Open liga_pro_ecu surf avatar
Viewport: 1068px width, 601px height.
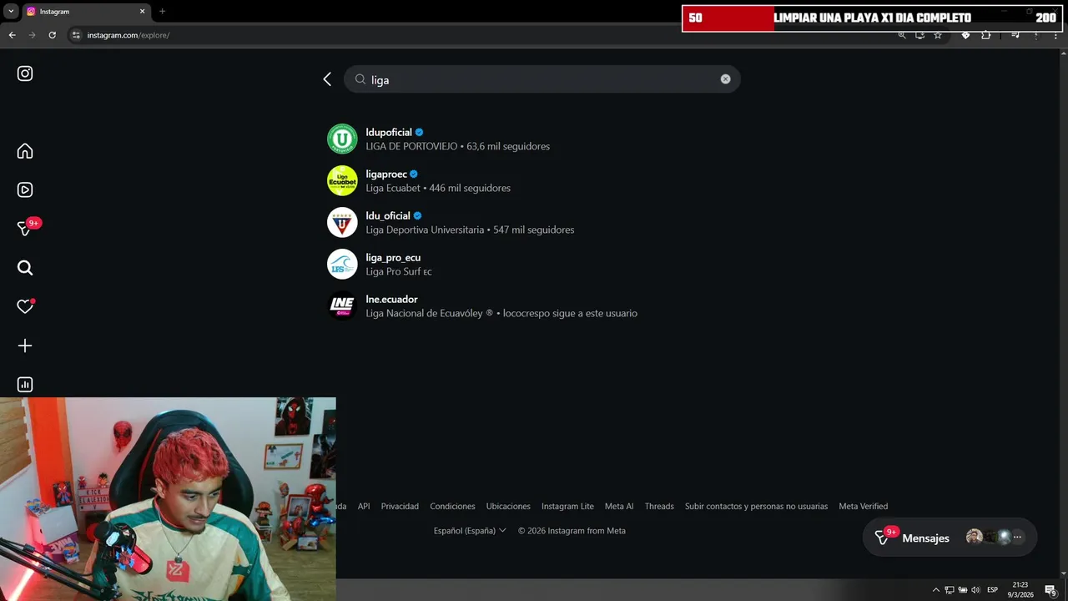point(342,264)
